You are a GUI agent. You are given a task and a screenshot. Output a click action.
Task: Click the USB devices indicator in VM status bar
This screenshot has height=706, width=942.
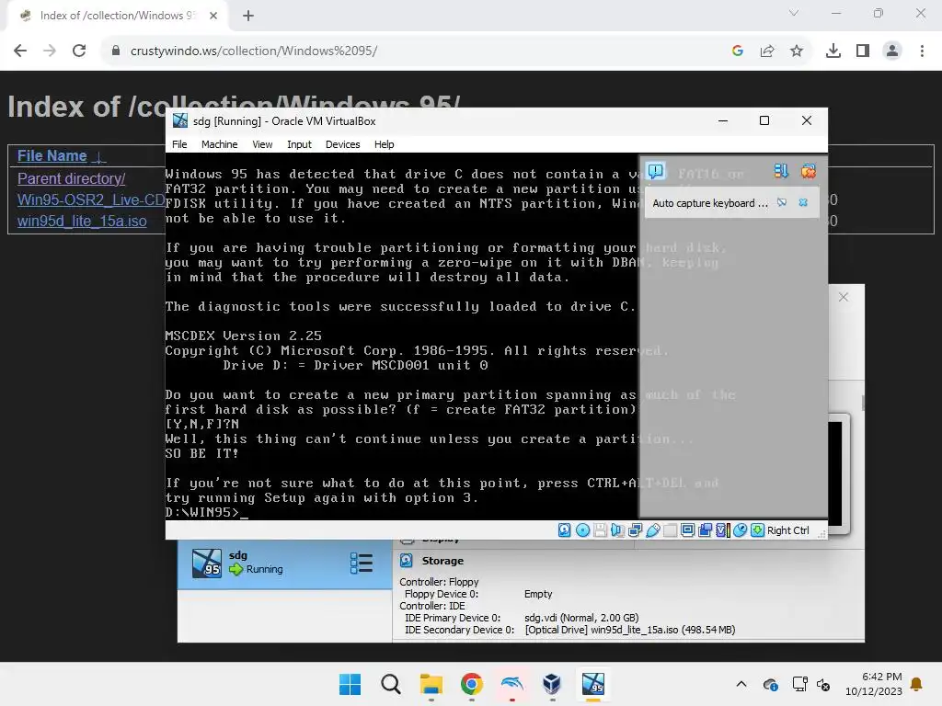[653, 530]
